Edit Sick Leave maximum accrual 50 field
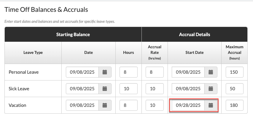Viewport: 253px width, 119px height. coord(234,89)
